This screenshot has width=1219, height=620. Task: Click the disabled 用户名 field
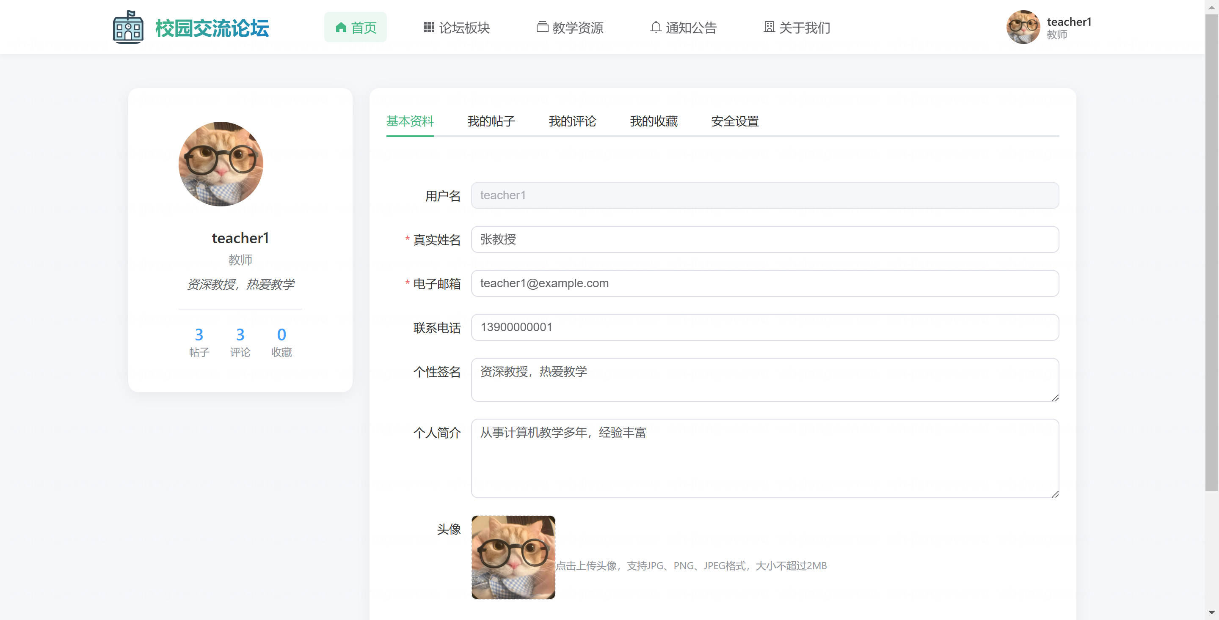click(x=765, y=195)
